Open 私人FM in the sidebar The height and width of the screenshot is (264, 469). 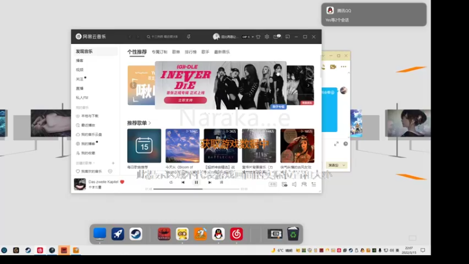coord(82,97)
